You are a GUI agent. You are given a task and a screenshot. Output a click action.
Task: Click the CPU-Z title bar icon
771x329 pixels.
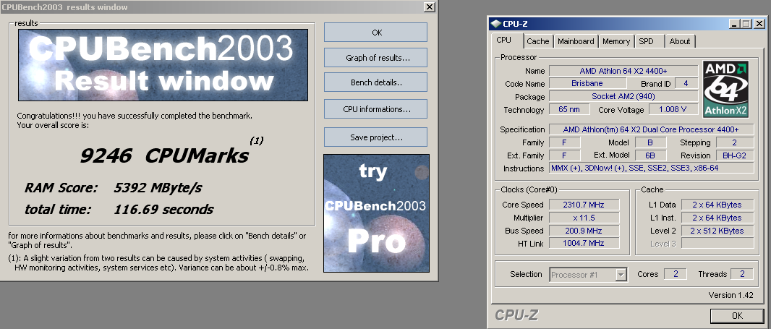coord(495,23)
